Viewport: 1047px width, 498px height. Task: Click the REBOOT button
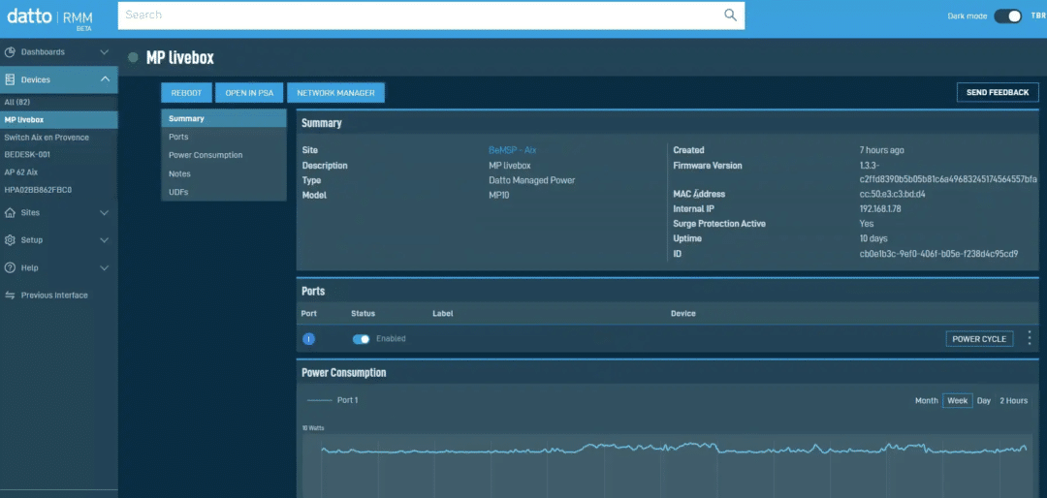[186, 93]
